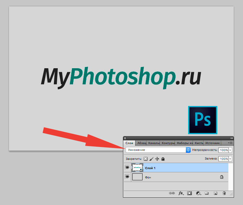Screen dimensions: 243x205
Task: Create new adjustment layer via half-circle icon
Action: [x=198, y=193]
